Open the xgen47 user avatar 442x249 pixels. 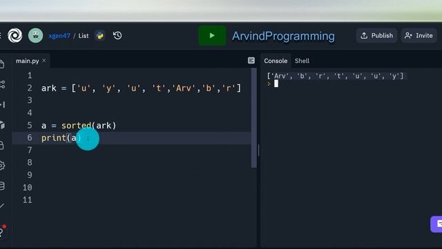pyautogui.click(x=35, y=35)
